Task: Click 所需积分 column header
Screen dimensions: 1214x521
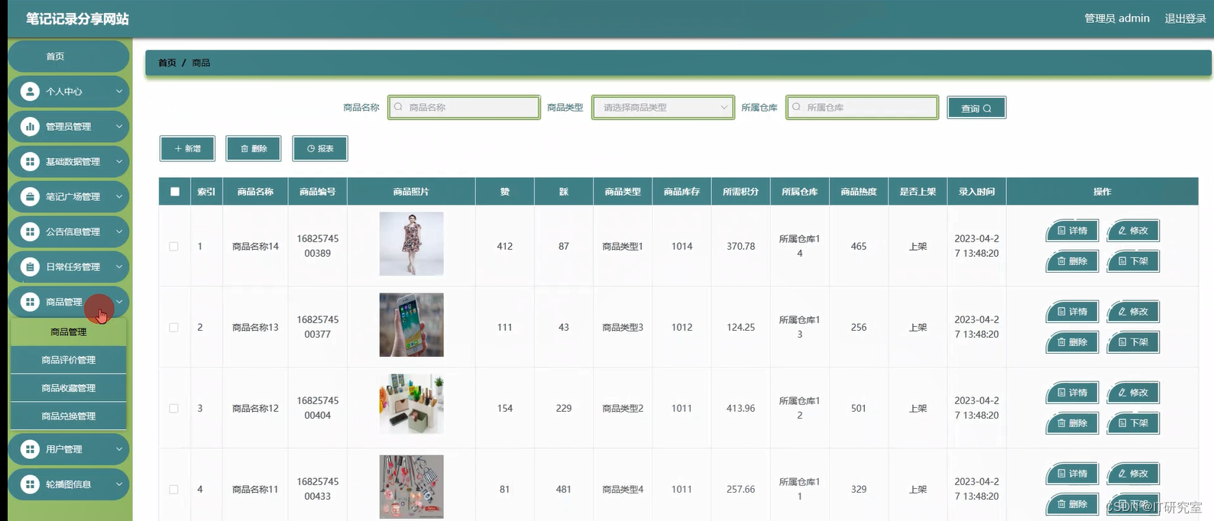Action: 741,192
